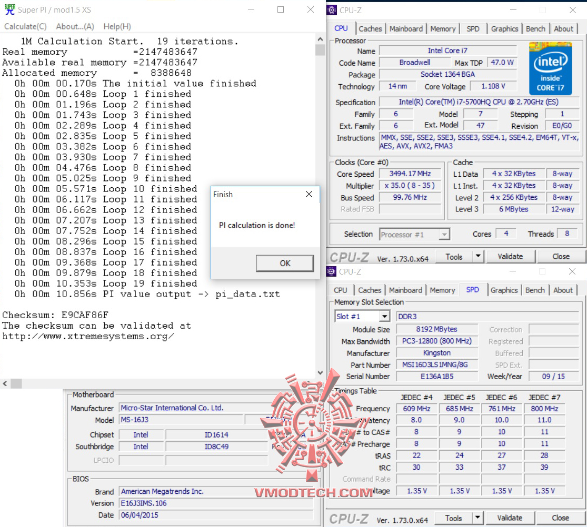The height and width of the screenshot is (527, 587).
Task: Open Bench tab in lower CPU-Z window
Action: [535, 290]
